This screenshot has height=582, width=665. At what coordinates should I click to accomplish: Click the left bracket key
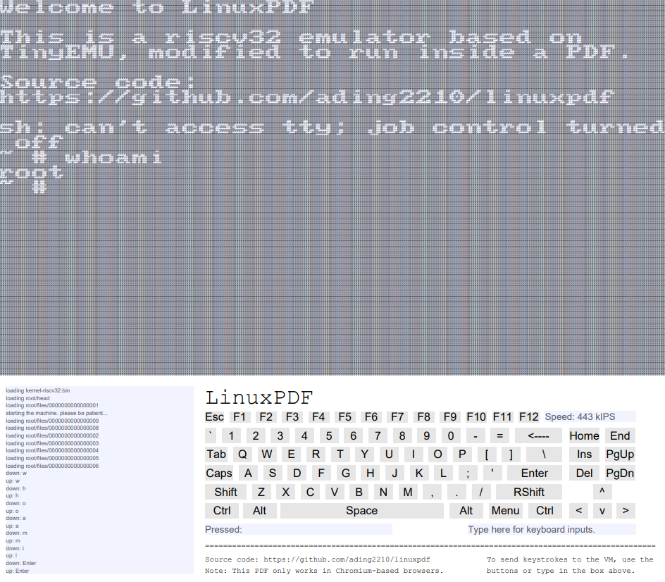pyautogui.click(x=487, y=454)
